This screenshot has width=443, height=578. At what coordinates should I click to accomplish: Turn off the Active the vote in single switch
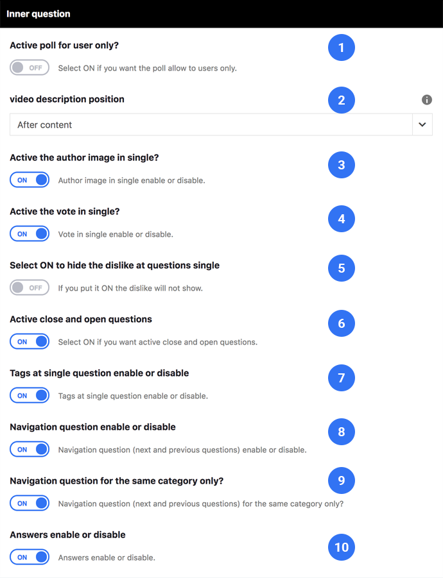pyautogui.click(x=30, y=234)
